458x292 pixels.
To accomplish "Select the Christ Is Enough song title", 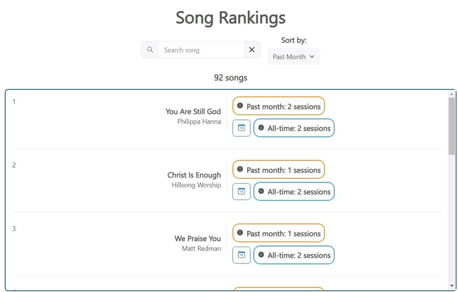I will 194,175.
